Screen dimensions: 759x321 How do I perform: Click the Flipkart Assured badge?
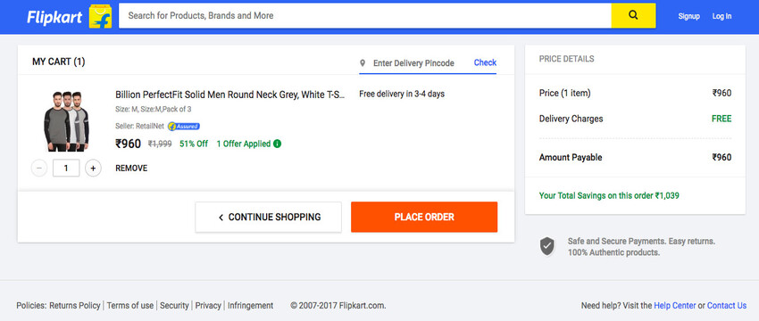(x=184, y=127)
